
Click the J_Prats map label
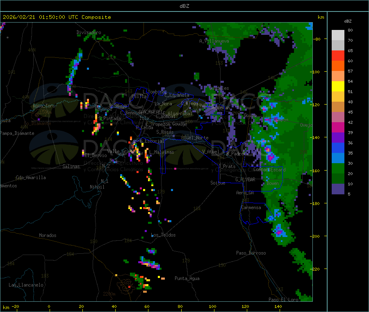point(227,166)
